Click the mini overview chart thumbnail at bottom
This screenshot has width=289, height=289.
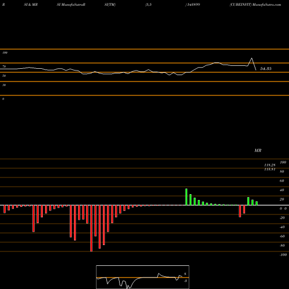tap(143, 277)
